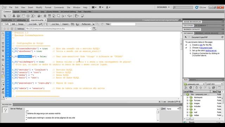Click the 'testing server' link
The height and width of the screenshot is (127, 225).
(211, 50)
